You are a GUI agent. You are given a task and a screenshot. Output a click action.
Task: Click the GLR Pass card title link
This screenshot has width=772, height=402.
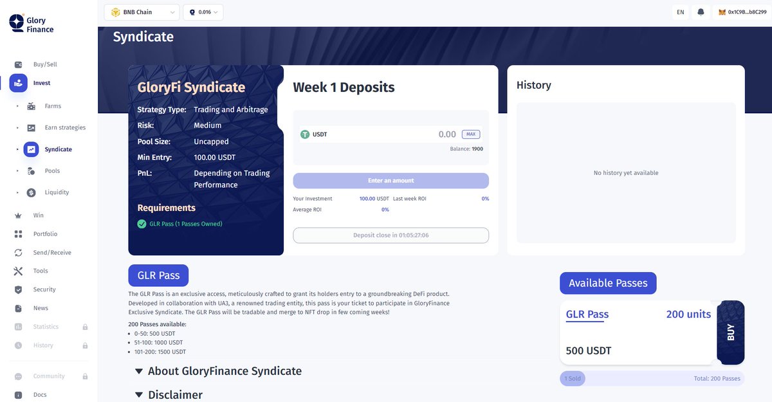[x=587, y=315]
